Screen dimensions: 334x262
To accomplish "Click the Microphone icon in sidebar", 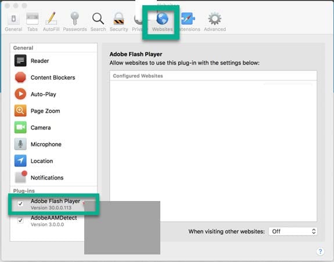I will 20,144.
